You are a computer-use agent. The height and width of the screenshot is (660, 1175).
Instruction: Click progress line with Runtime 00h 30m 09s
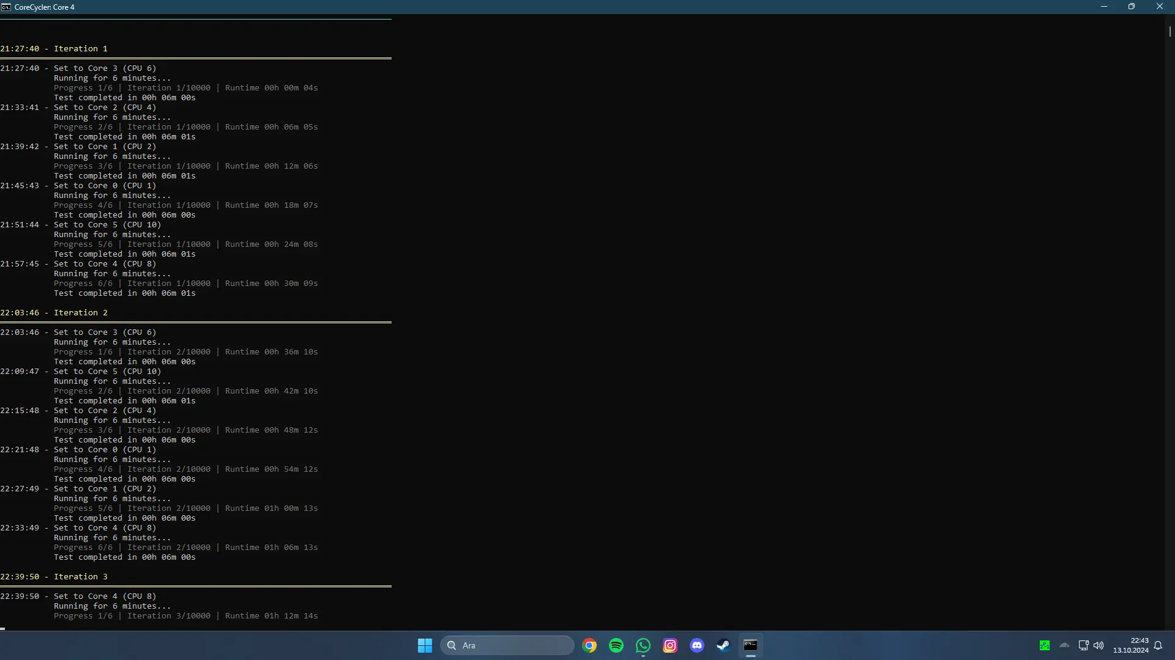tap(186, 284)
